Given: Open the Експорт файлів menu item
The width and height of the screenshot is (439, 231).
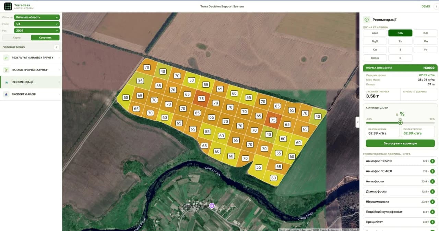Looking at the screenshot, I should 31,94.
